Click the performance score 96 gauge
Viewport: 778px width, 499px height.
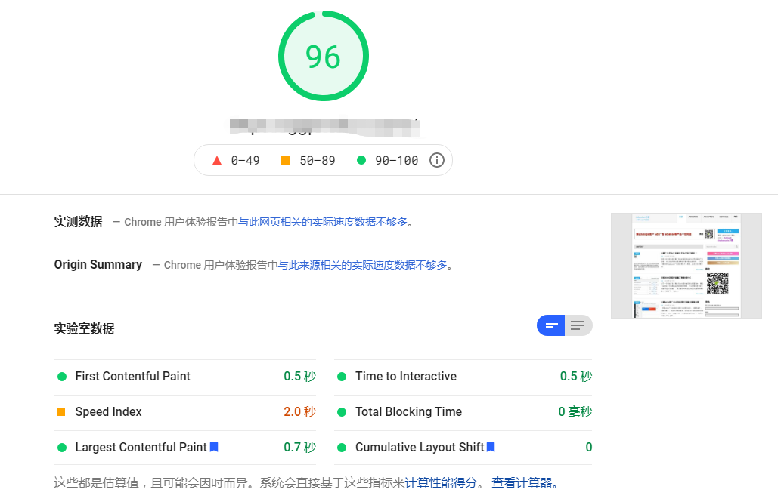click(324, 56)
